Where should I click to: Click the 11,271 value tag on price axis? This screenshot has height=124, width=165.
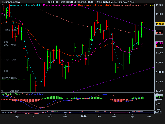pyautogui.click(x=159, y=46)
